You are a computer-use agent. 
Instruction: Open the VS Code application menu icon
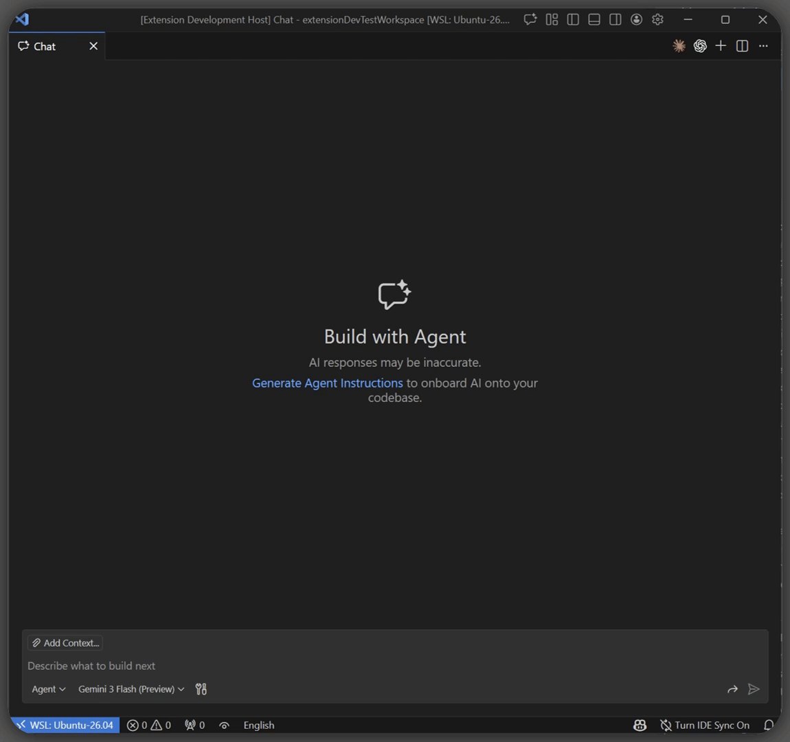point(22,20)
